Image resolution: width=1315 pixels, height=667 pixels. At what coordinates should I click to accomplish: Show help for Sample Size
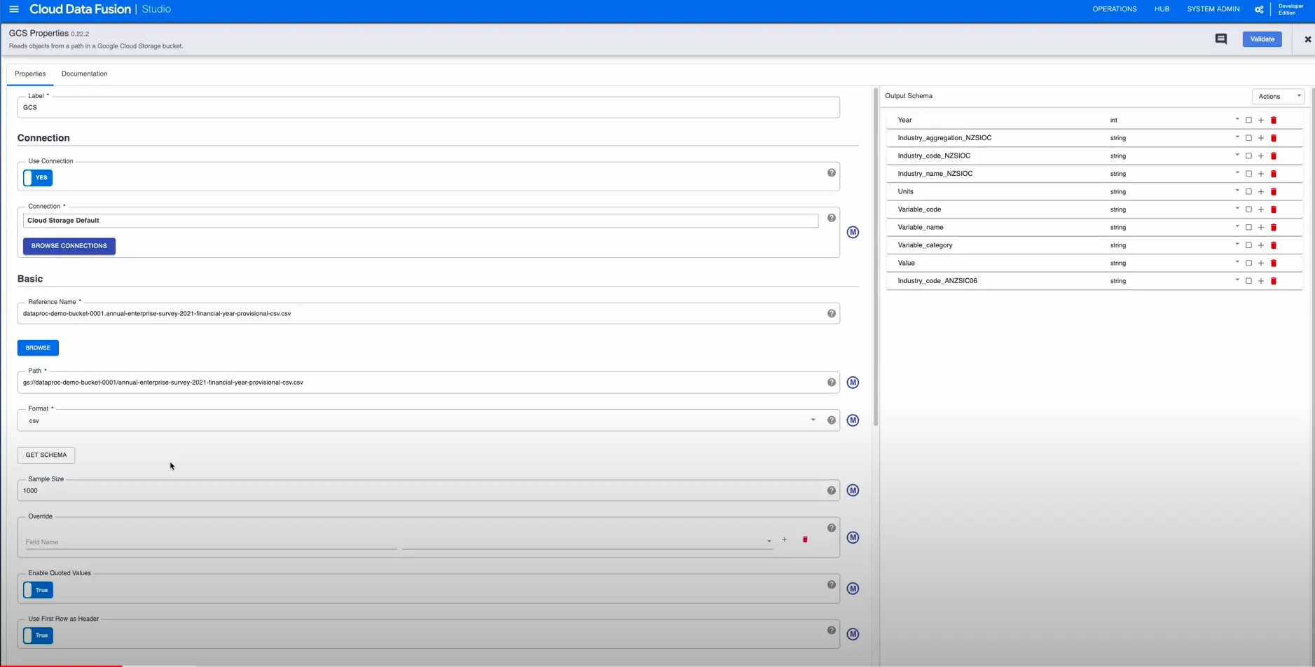[x=832, y=490]
